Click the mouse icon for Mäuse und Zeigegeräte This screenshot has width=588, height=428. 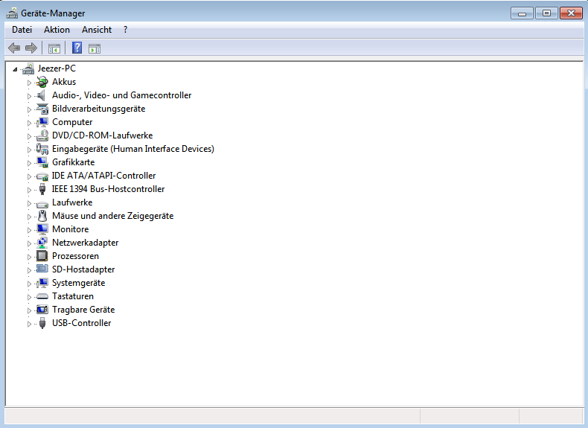point(42,216)
